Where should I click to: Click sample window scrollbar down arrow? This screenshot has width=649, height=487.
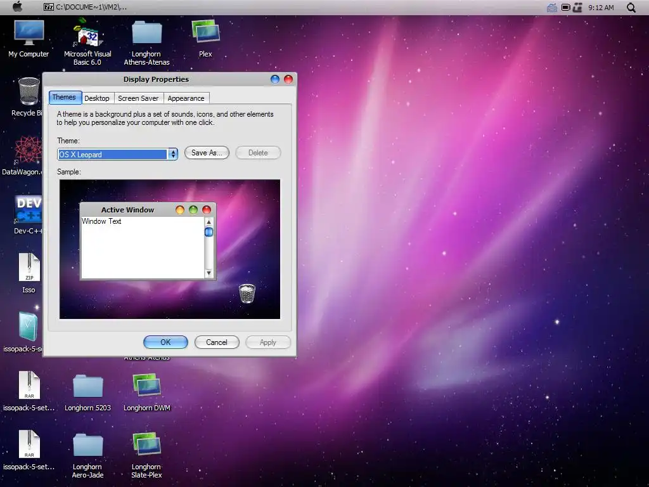209,273
